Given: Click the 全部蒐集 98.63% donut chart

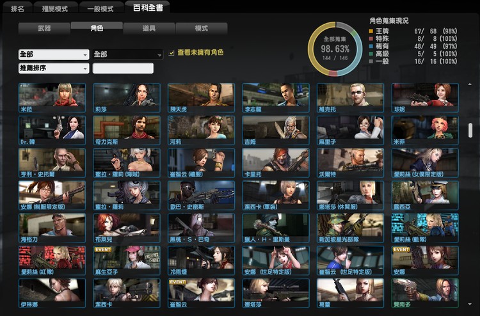Looking at the screenshot, I should click(335, 49).
